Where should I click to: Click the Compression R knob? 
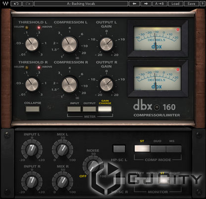click(69, 84)
